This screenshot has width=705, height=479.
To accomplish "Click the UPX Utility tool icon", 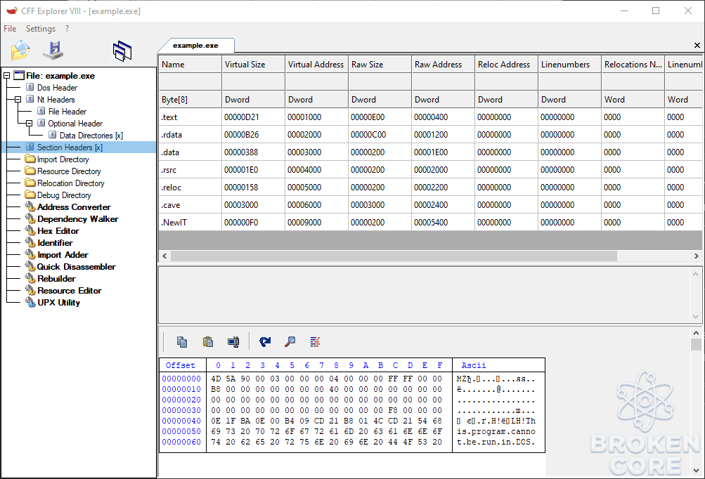I will click(x=30, y=303).
